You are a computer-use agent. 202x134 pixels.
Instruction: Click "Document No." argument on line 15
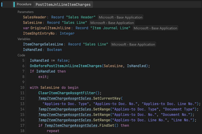click(x=175, y=115)
